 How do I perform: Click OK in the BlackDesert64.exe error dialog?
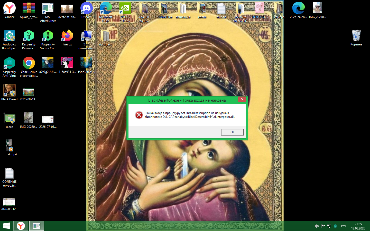point(232,132)
